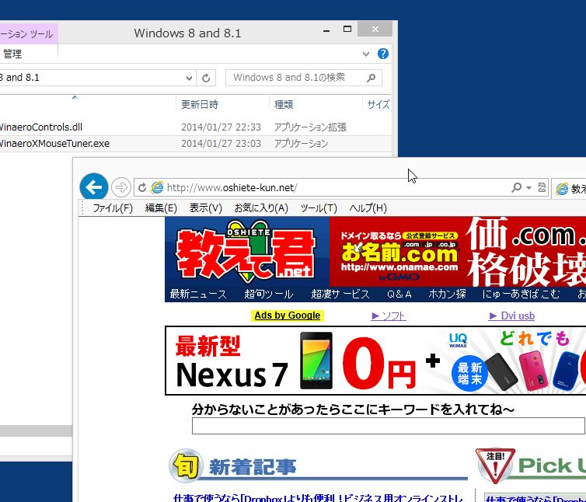This screenshot has width=586, height=502.
Task: Maximize the Windows 8 and 8.1 window
Action: pyautogui.click(x=347, y=30)
